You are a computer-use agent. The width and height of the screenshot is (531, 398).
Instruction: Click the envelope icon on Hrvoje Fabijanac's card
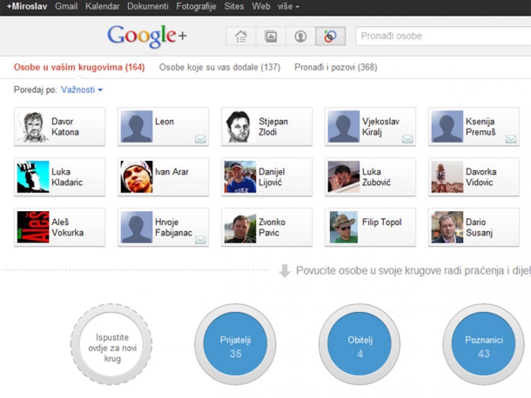coord(201,240)
